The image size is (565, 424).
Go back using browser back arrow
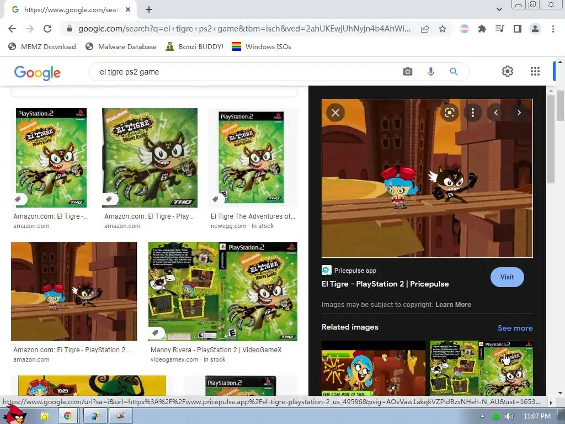[12, 29]
